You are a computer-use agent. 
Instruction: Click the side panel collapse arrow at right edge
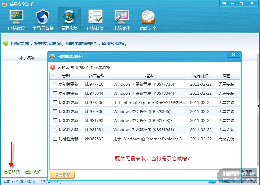258,106
